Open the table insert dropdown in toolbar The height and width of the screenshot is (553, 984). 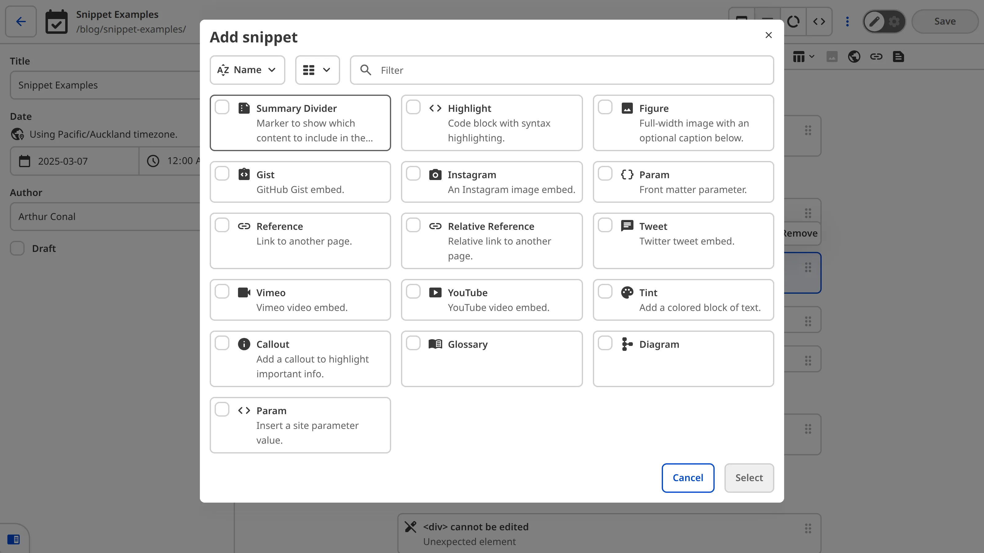(804, 57)
